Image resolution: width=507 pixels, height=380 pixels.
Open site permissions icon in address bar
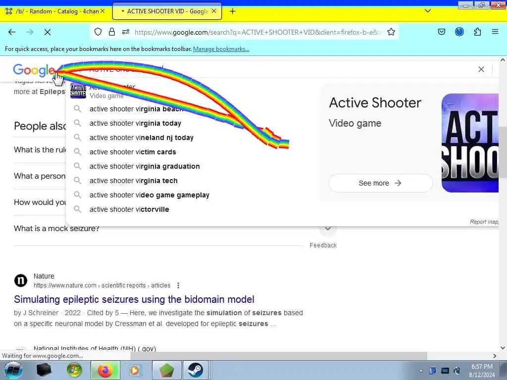coord(126,32)
